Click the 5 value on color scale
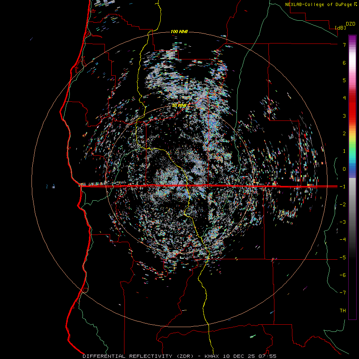 344,80
